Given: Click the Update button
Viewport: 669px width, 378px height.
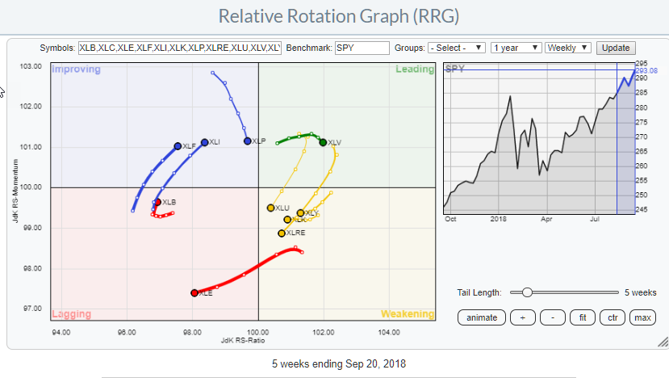Looking at the screenshot, I should (x=616, y=48).
